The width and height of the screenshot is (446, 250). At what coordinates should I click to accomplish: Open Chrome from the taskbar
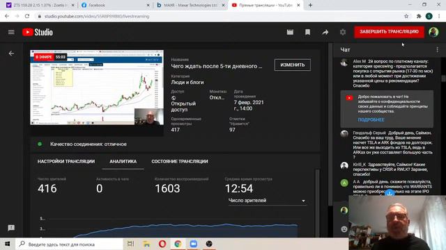tap(178, 244)
